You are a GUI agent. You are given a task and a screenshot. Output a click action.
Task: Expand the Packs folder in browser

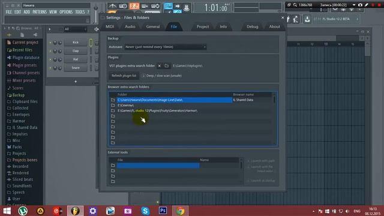(14, 147)
